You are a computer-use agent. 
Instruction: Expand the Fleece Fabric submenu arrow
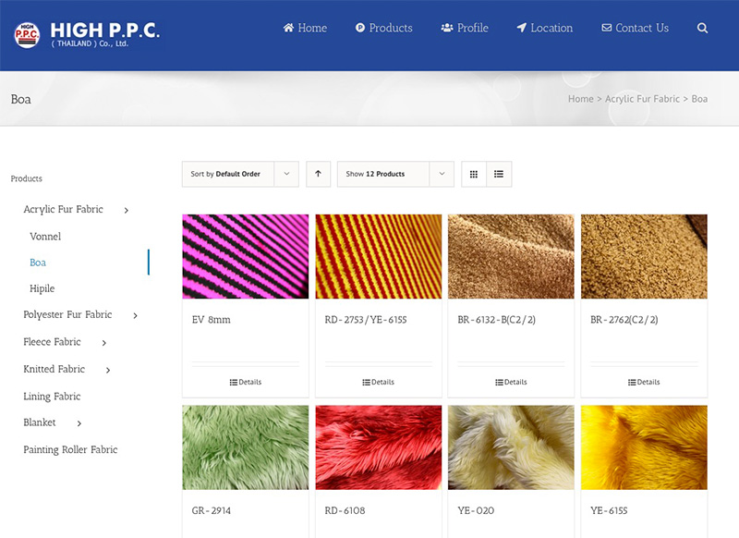pos(103,343)
